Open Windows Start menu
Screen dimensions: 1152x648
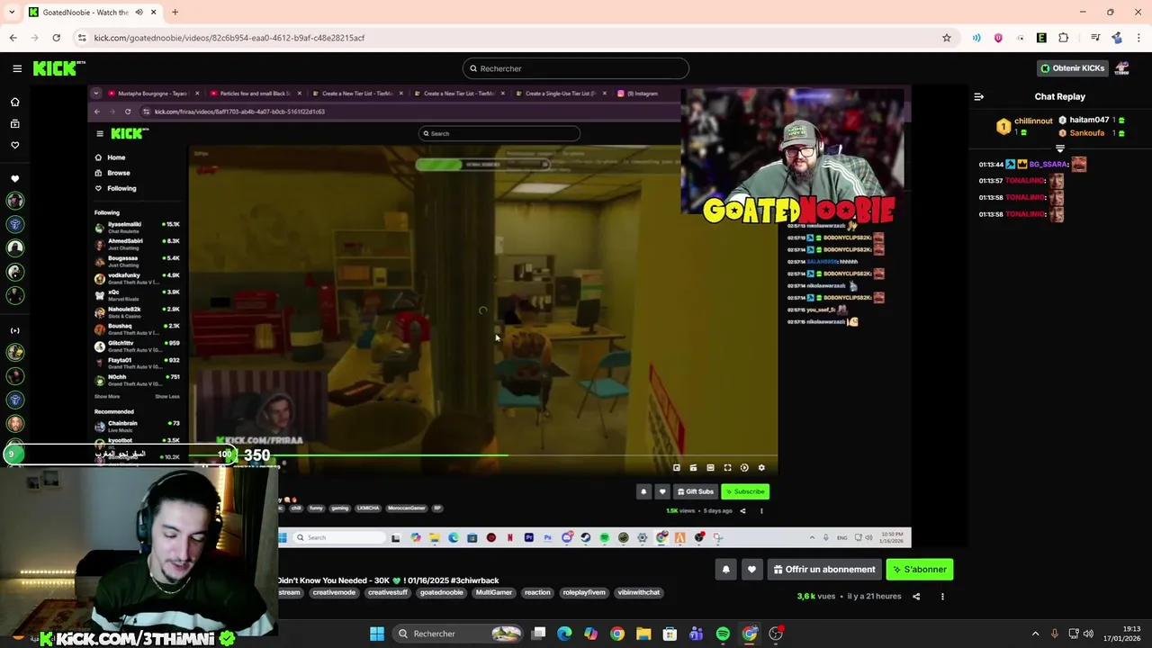(x=377, y=634)
